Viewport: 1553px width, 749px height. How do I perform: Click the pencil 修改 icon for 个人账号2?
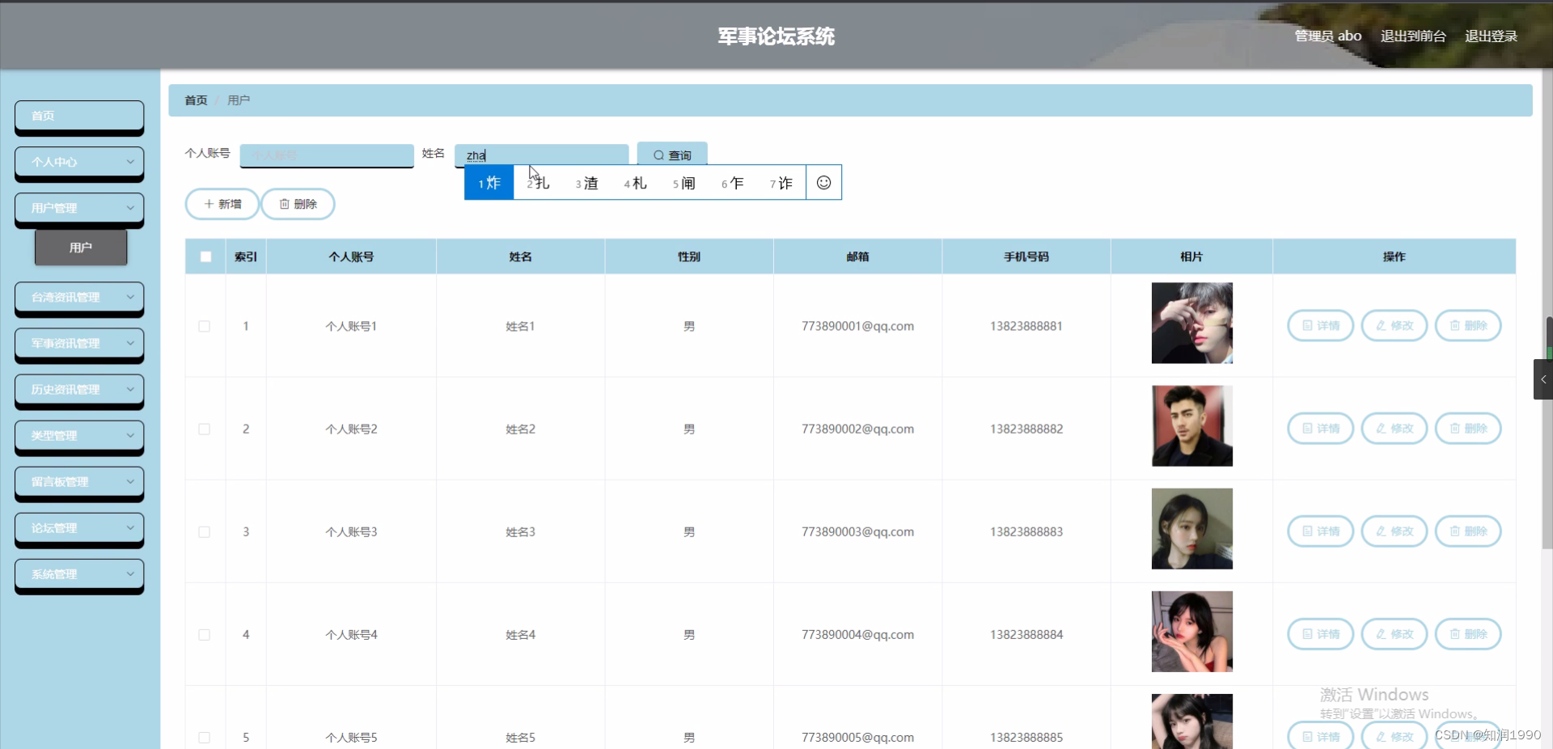point(1381,429)
